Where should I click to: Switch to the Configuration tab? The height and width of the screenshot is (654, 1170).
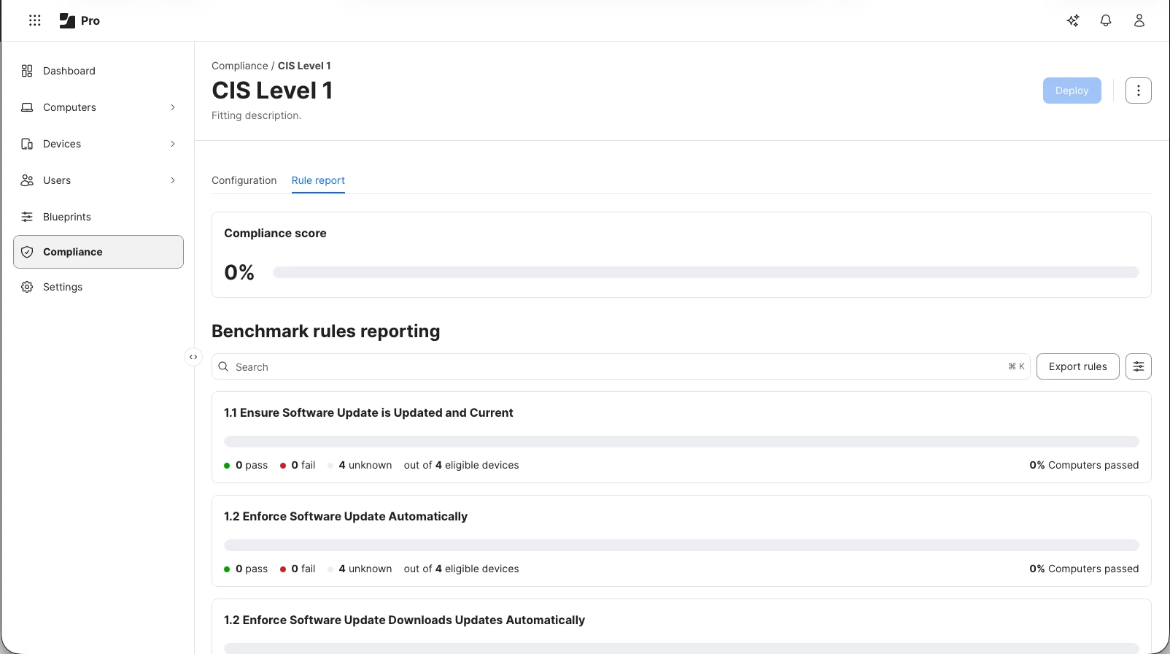pyautogui.click(x=244, y=180)
